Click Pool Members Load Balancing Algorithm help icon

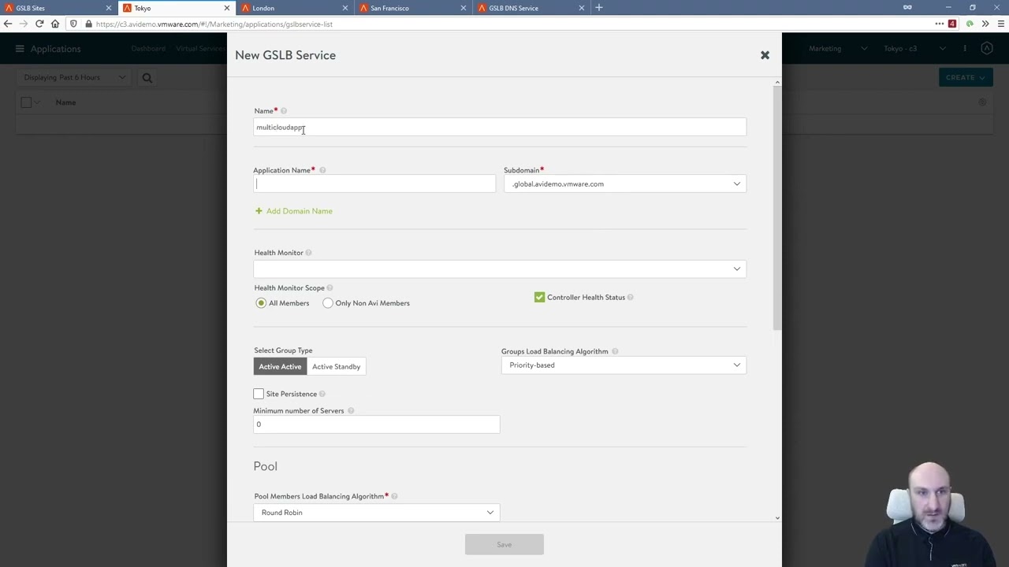(394, 496)
